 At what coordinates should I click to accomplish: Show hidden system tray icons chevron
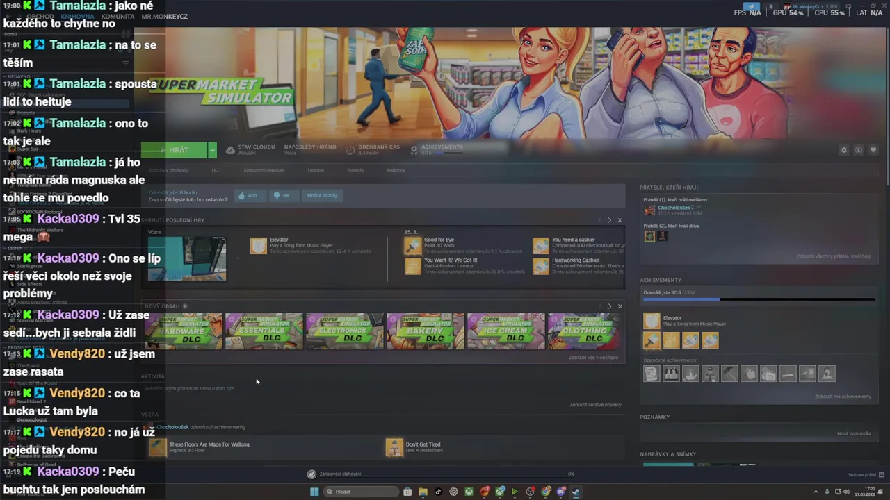click(816, 492)
